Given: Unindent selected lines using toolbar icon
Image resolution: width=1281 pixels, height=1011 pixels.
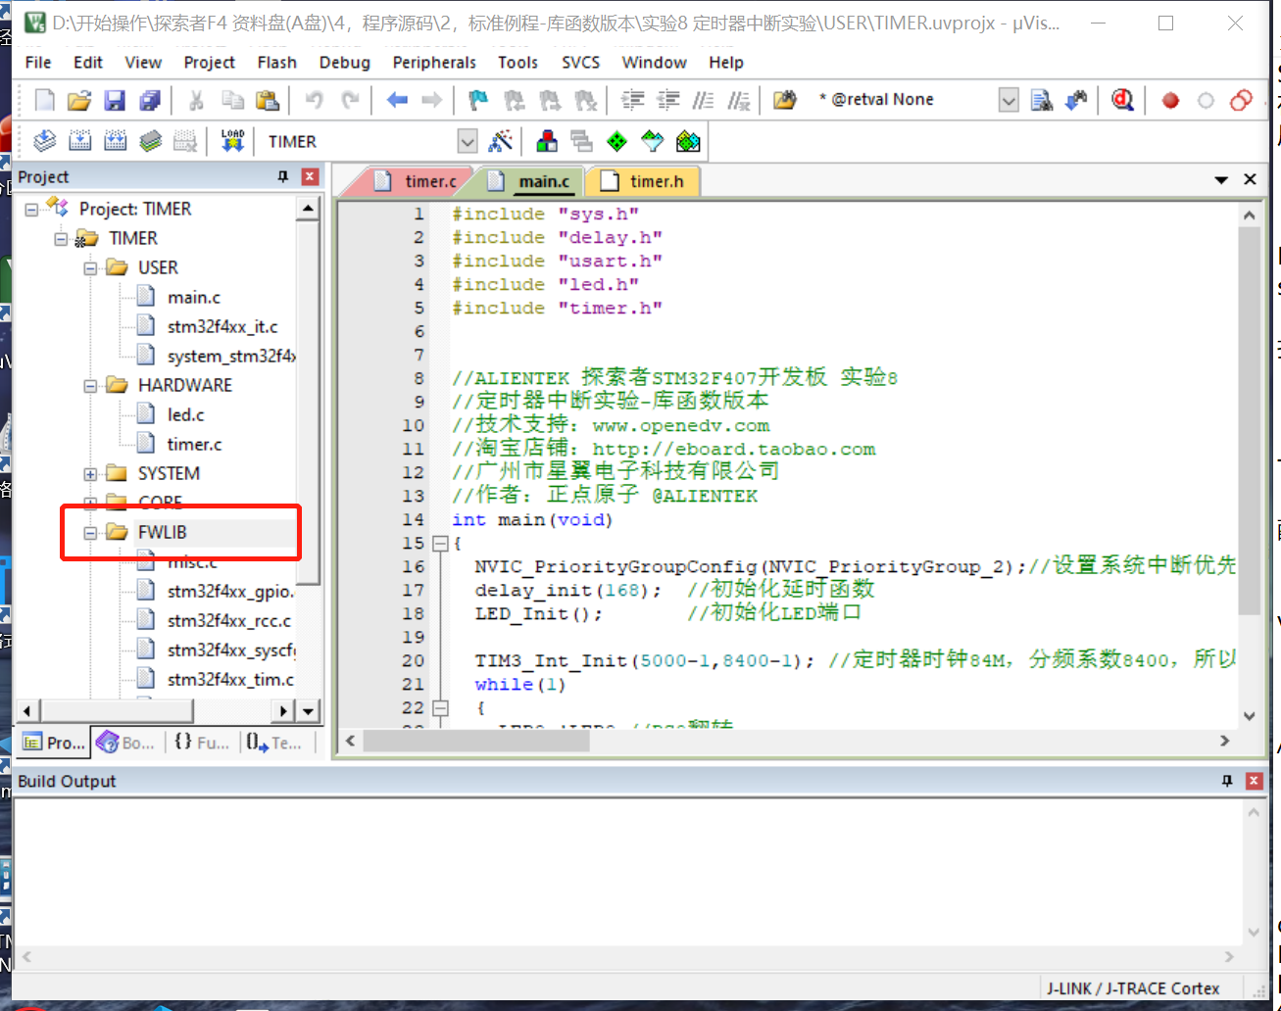Looking at the screenshot, I should pyautogui.click(x=668, y=100).
